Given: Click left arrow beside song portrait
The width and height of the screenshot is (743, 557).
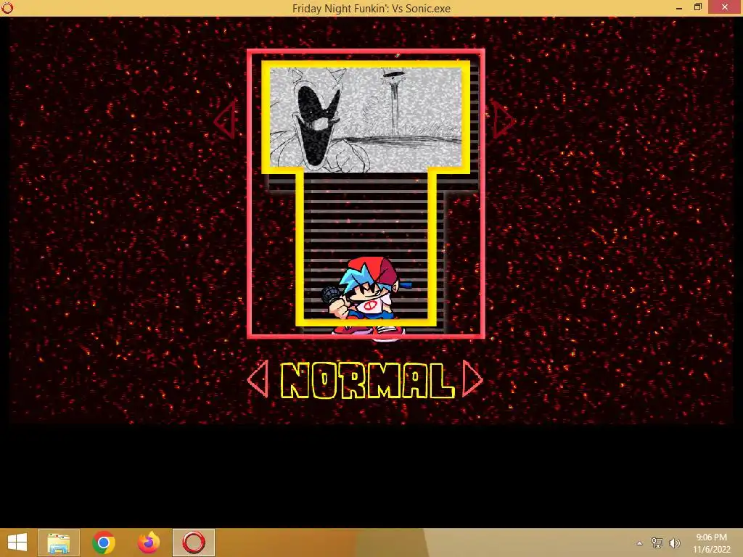Looking at the screenshot, I should tap(225, 121).
